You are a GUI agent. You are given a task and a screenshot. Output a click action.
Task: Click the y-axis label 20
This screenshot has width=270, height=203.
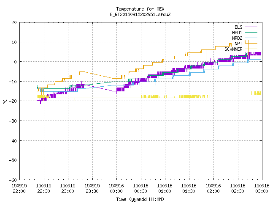coord(14,22)
